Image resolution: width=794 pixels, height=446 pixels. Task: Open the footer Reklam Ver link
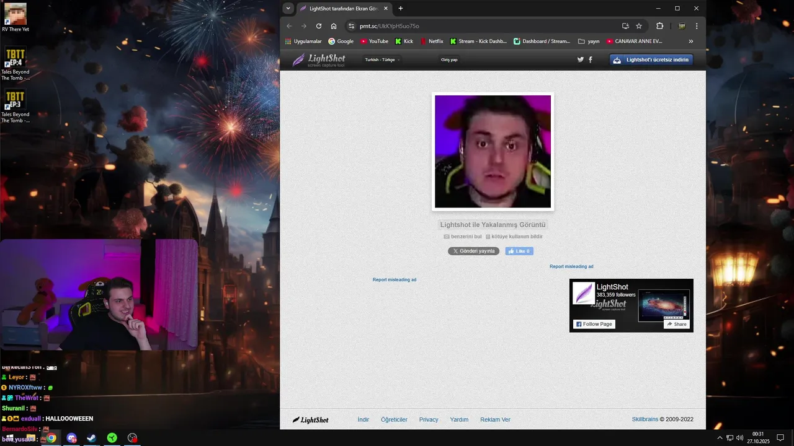click(x=495, y=420)
